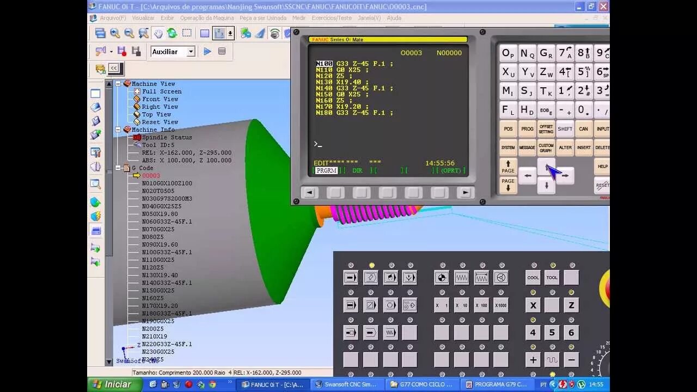Select program O0003 in G Code tree
The width and height of the screenshot is (697, 392).
(151, 176)
